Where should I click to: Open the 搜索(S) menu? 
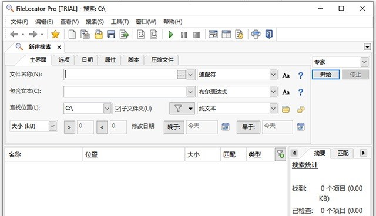coord(95,22)
